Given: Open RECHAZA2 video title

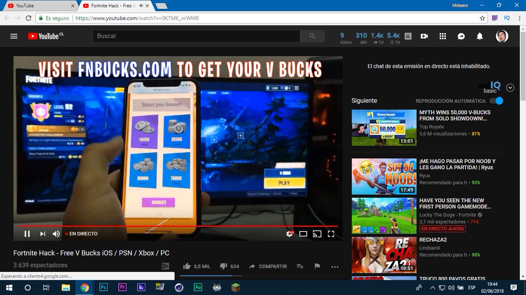Looking at the screenshot, I should point(433,240).
